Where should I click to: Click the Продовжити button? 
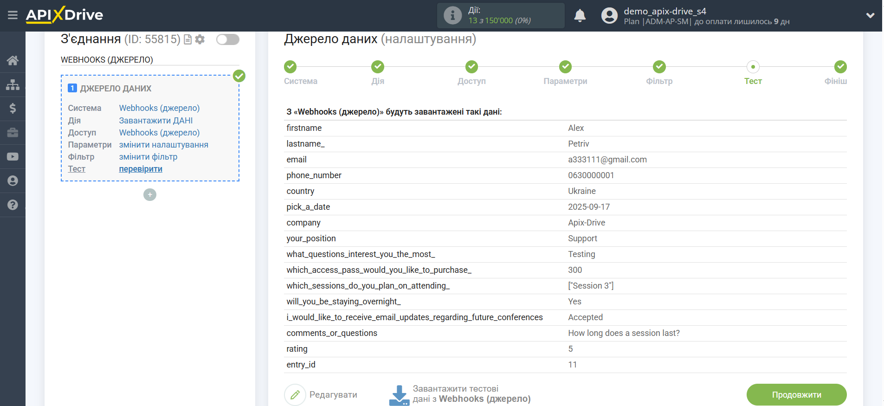[x=796, y=394]
